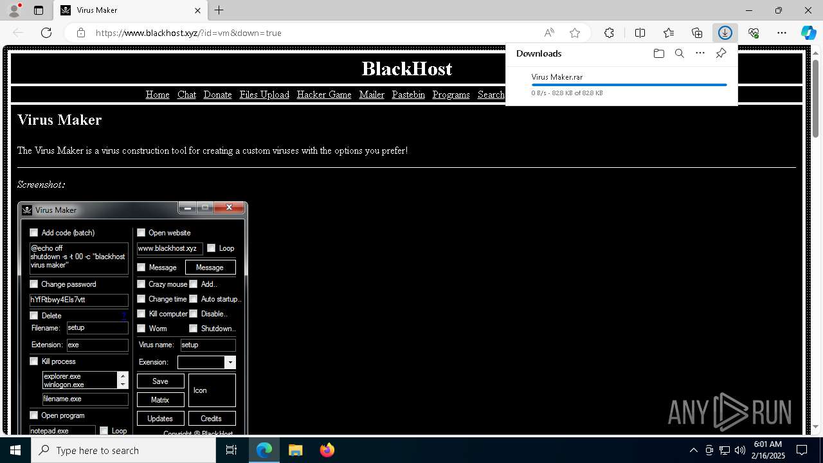Viewport: 823px width, 463px height.
Task: Open the Programs link
Action: (x=451, y=95)
